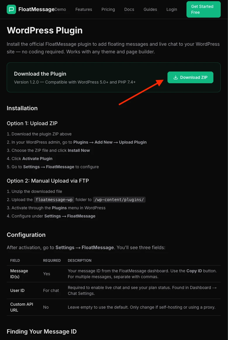Click the REQUIRED column header
Image resolution: width=228 pixels, height=340 pixels.
click(x=52, y=260)
